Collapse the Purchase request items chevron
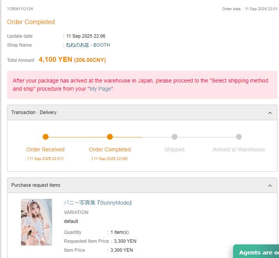 tap(270, 186)
